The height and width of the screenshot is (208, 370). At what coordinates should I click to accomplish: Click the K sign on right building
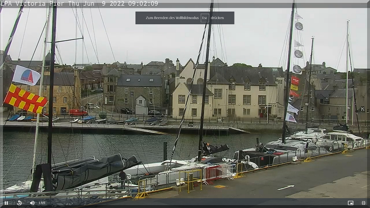[362, 109]
